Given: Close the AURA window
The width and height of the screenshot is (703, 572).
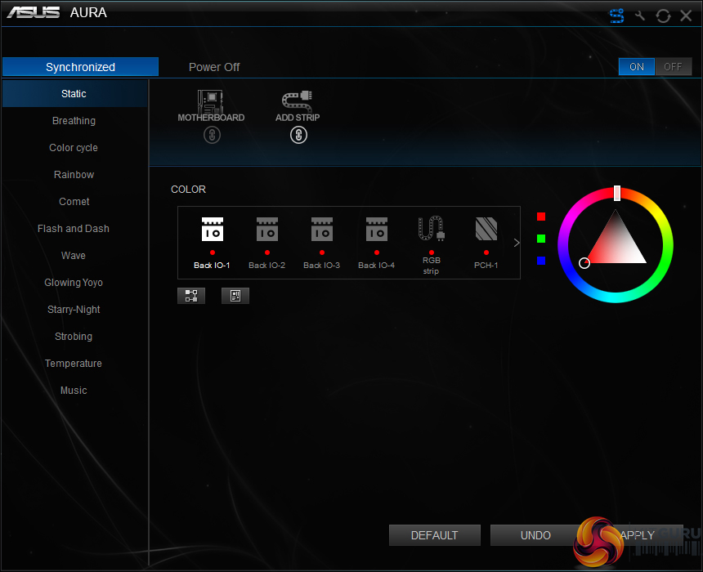Looking at the screenshot, I should 686,16.
